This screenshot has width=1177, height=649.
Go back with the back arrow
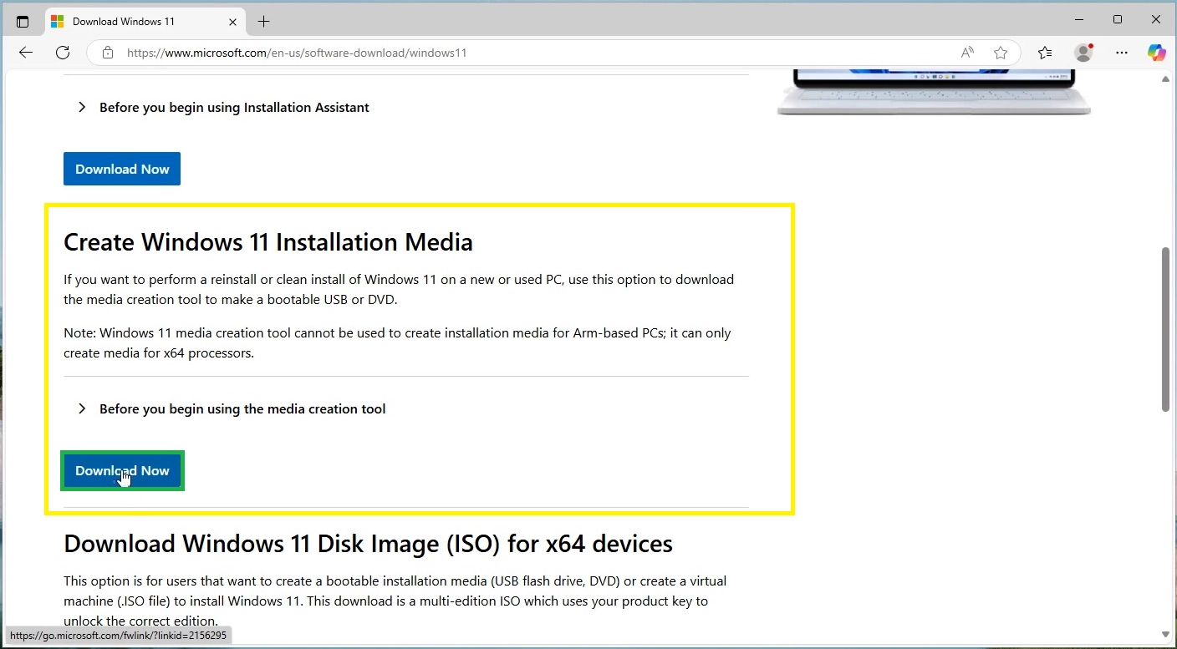click(x=26, y=53)
